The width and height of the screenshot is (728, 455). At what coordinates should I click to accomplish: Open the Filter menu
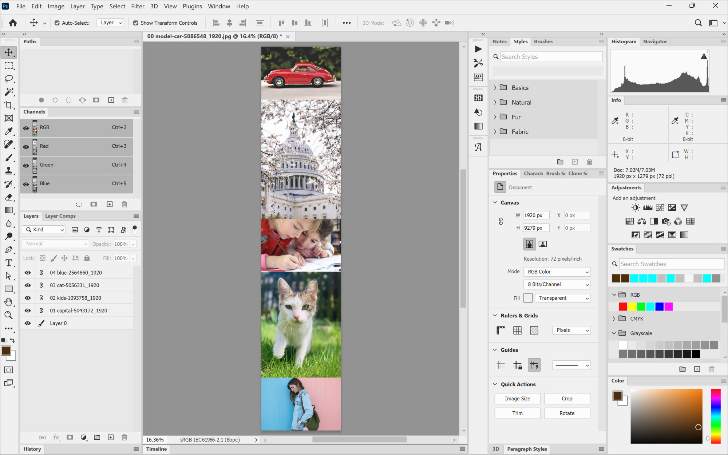click(138, 6)
